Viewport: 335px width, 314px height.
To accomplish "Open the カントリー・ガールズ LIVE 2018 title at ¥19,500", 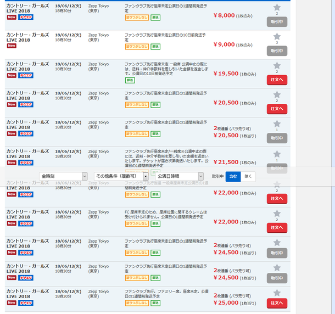I will [28, 66].
